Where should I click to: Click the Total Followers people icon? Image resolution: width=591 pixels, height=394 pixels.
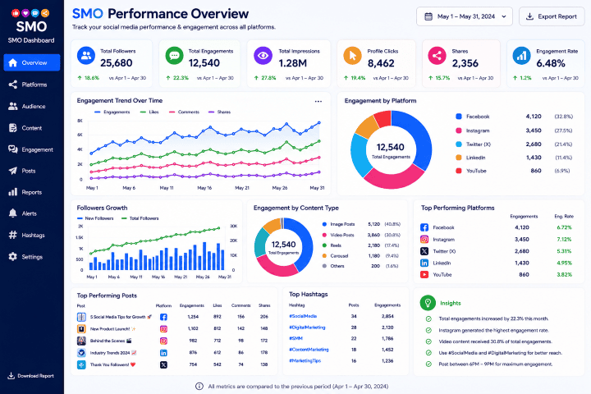86,56
